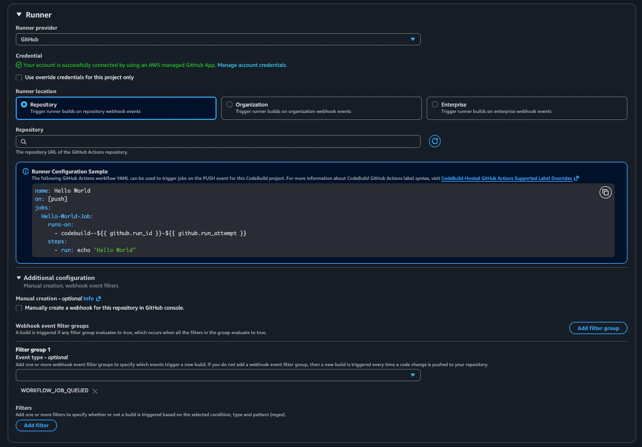642x447 pixels.
Task: Open the external link icon after Label Overrides
Action: point(576,178)
